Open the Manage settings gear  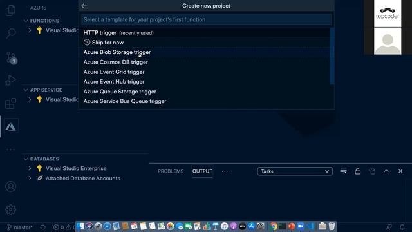pyautogui.click(x=10, y=209)
